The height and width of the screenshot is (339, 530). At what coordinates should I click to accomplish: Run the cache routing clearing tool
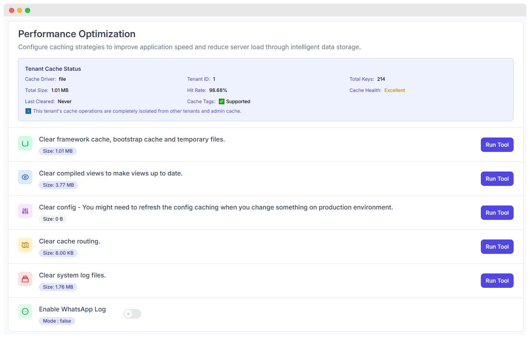click(x=497, y=247)
